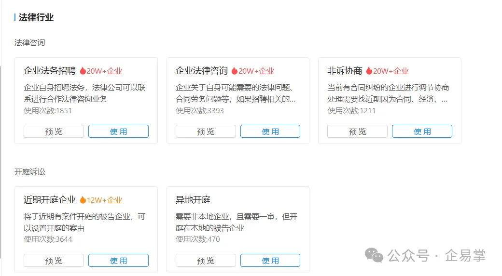This screenshot has width=502, height=276.
Task: Preview the 企业法务招聘 template
Action: pos(54,131)
